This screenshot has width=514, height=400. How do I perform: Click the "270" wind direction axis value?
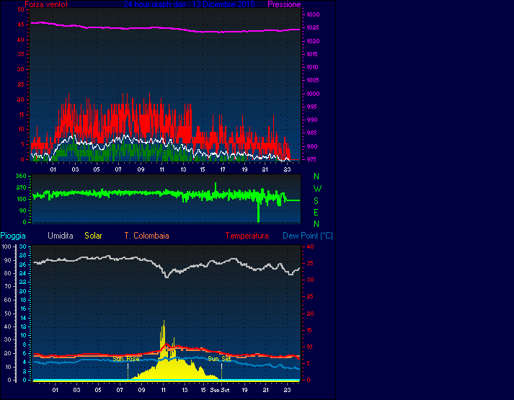pos(21,187)
